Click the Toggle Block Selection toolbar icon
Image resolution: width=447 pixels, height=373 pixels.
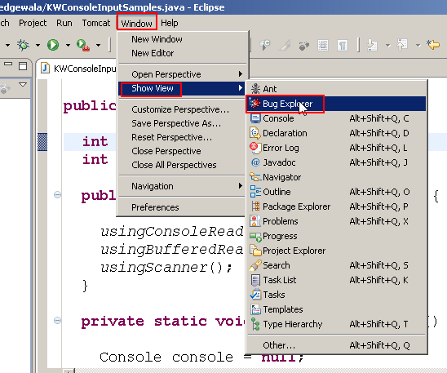[323, 45]
